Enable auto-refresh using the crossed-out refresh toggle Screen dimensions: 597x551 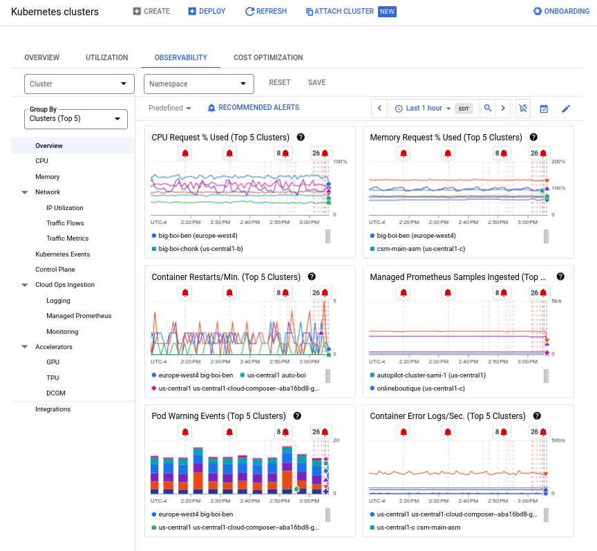[x=524, y=108]
